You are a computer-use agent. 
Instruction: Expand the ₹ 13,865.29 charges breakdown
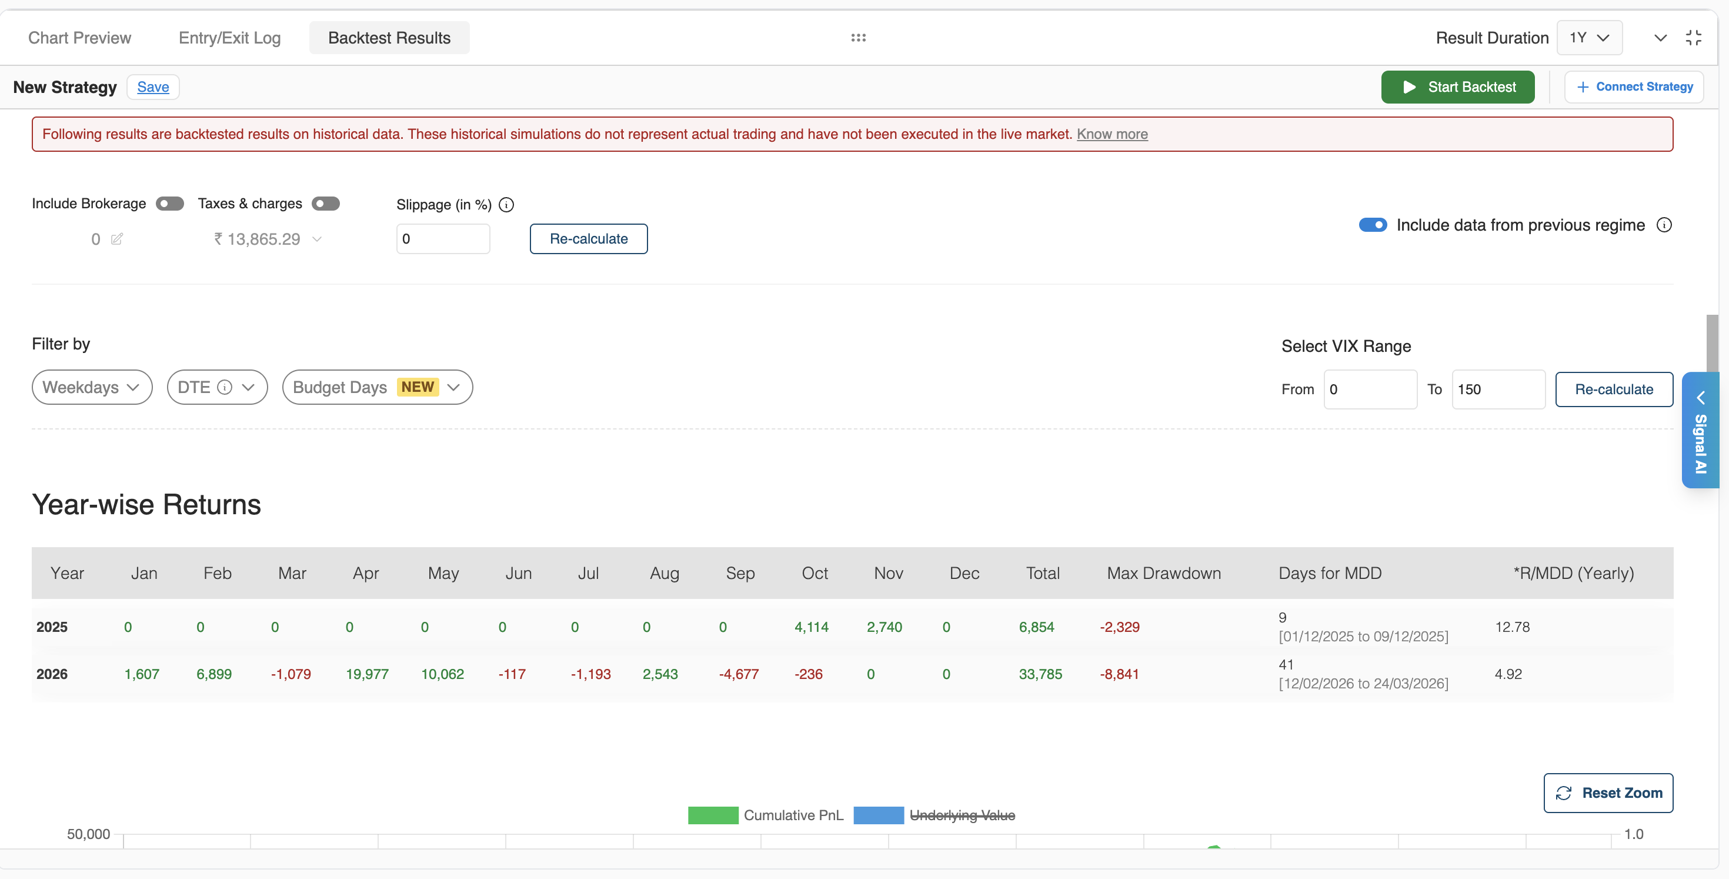[317, 239]
